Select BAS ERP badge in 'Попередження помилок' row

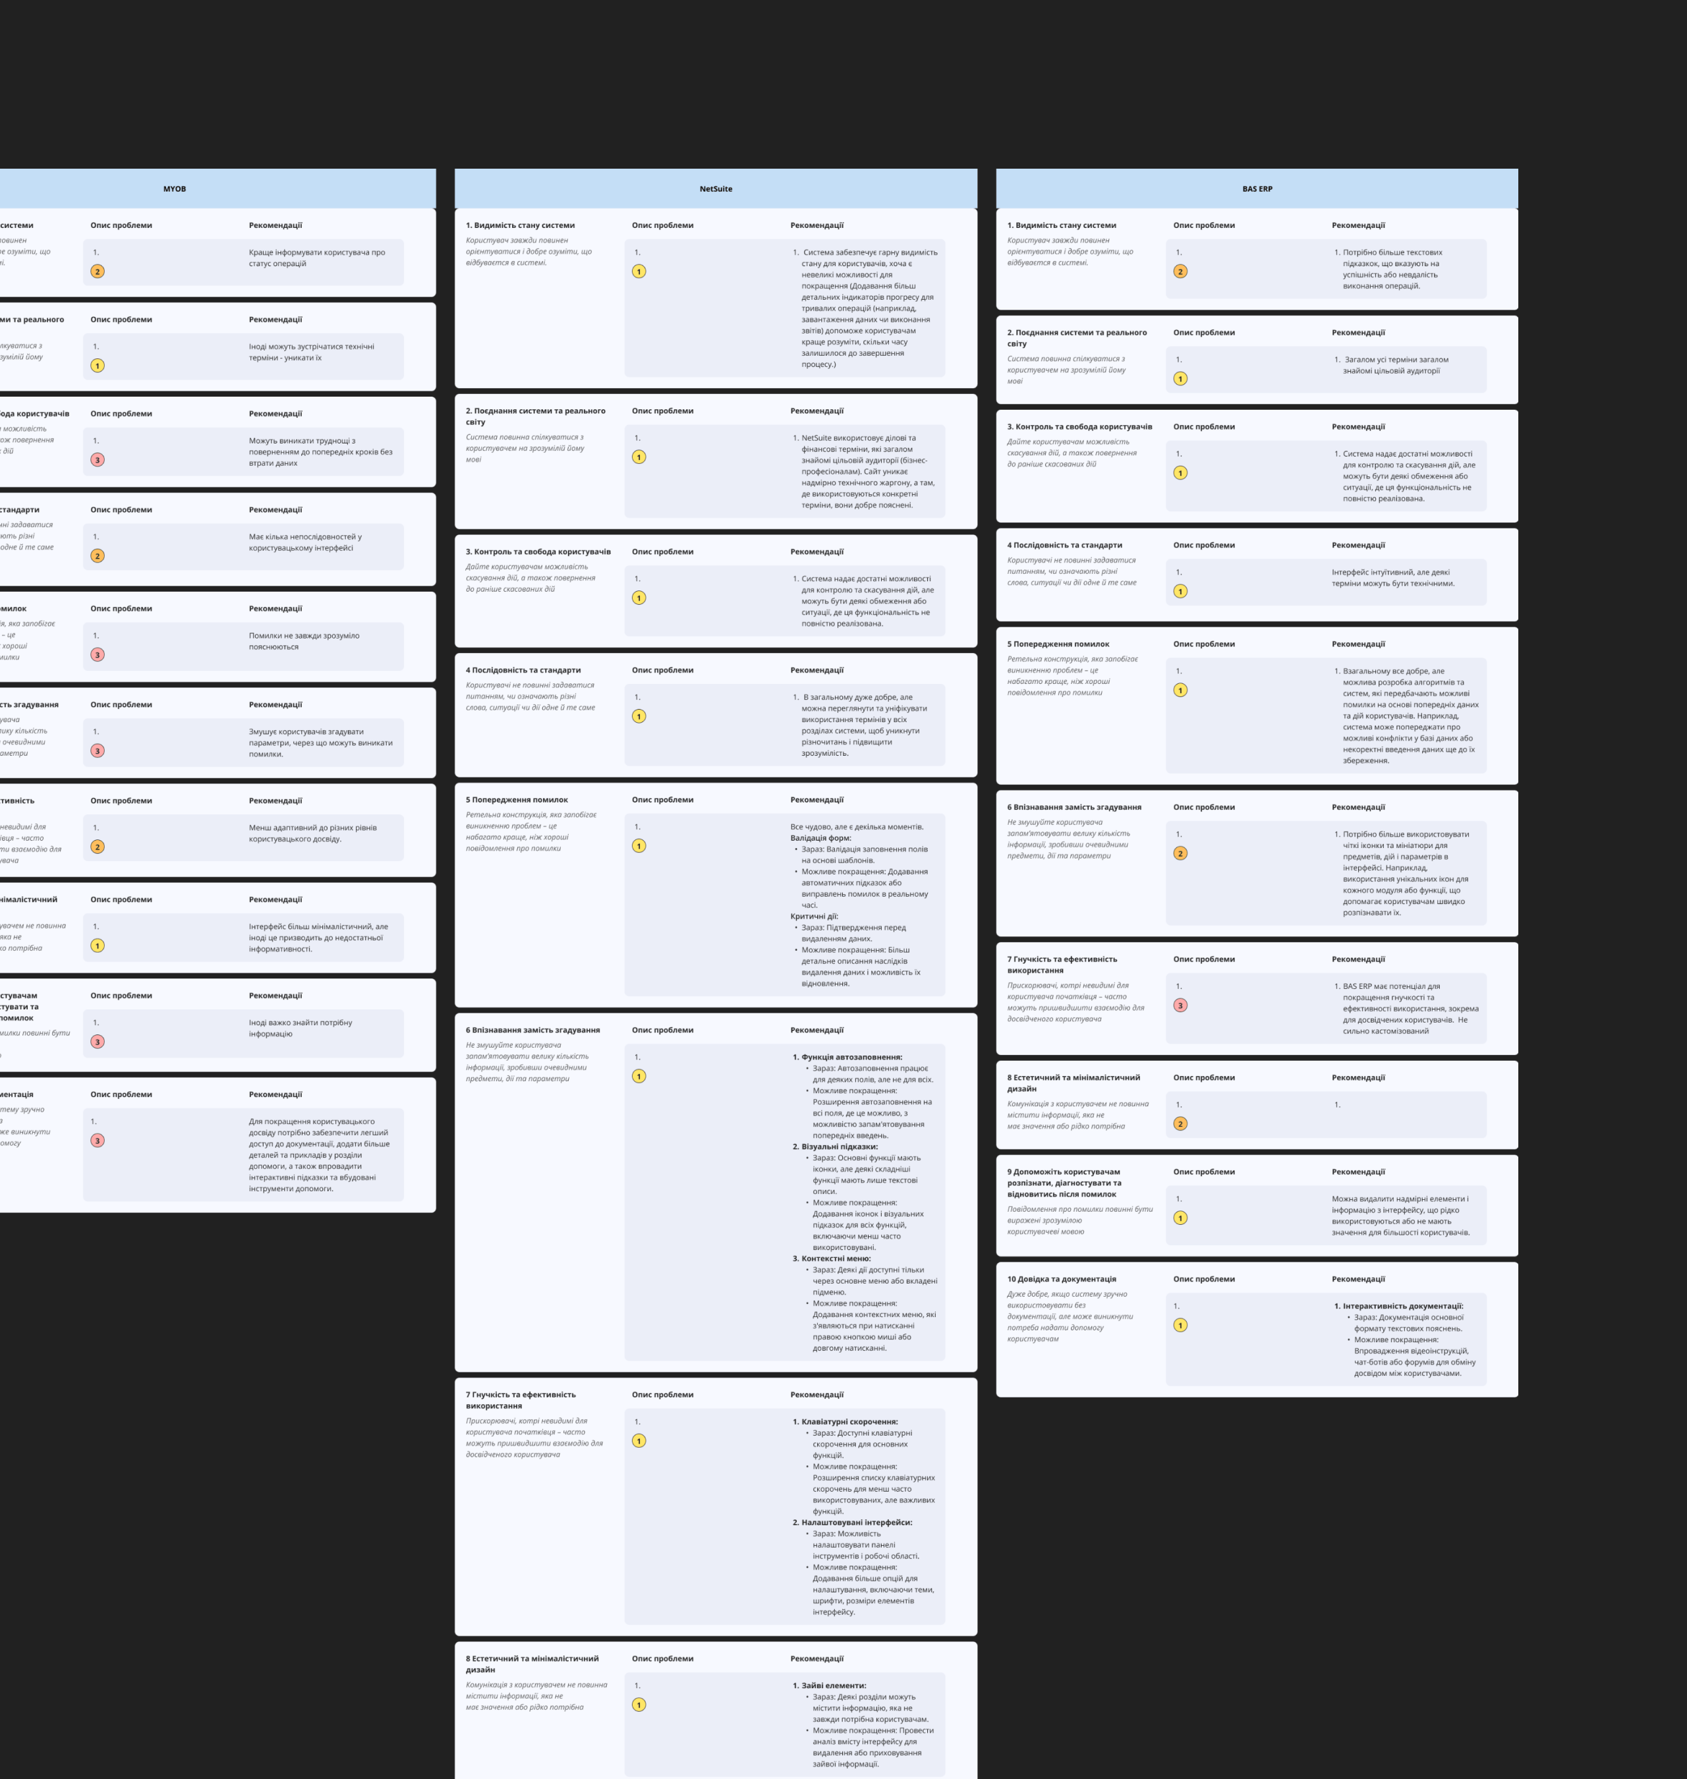pyautogui.click(x=1180, y=691)
